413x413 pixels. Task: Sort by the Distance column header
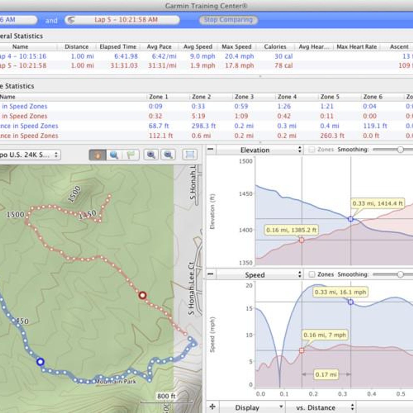tap(76, 47)
